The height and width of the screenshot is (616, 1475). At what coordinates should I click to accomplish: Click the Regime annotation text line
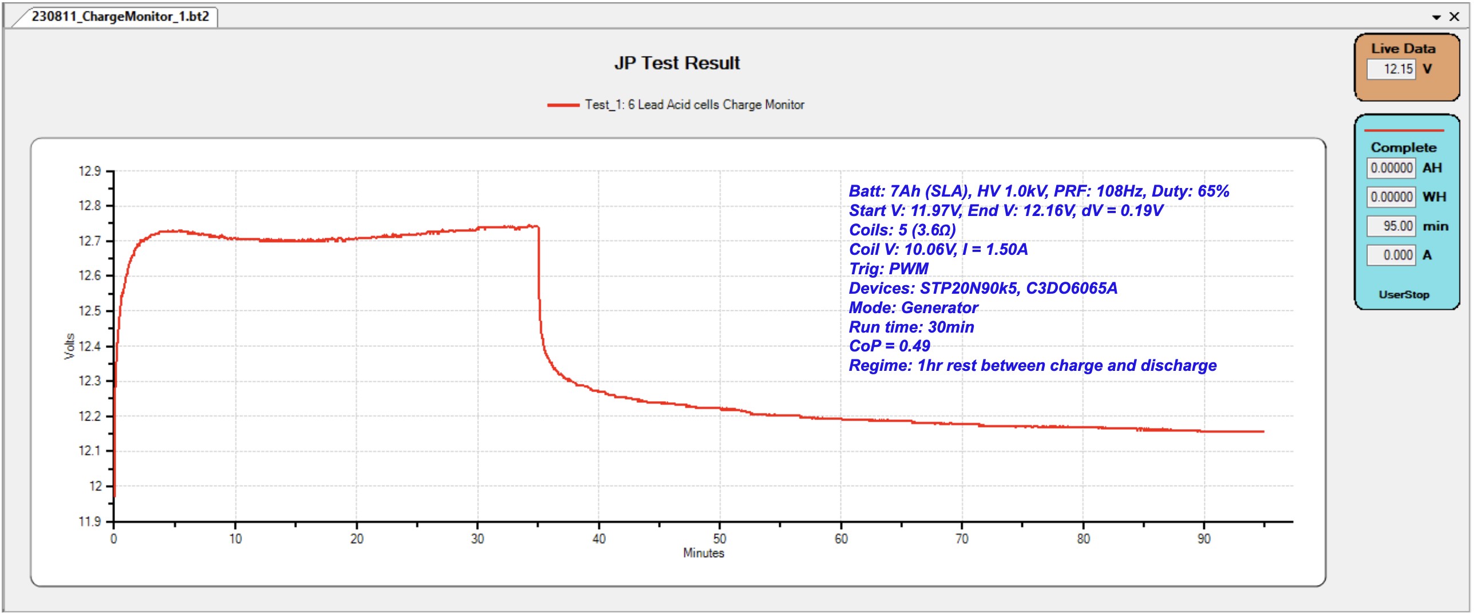[x=1032, y=366]
